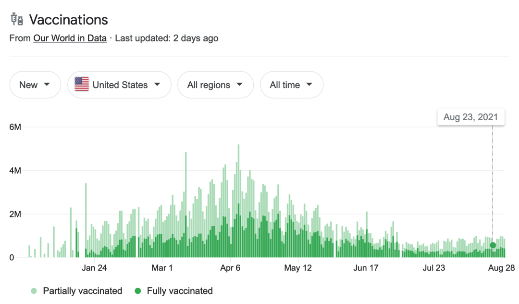Click the May 12 axis label
The width and height of the screenshot is (519, 304).
click(x=298, y=268)
